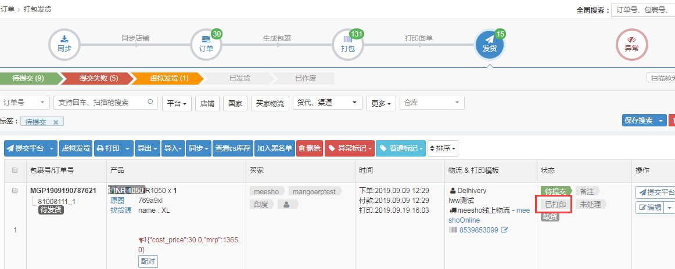Click the edit icon next to tracking number 8539853099

pyautogui.click(x=505, y=230)
